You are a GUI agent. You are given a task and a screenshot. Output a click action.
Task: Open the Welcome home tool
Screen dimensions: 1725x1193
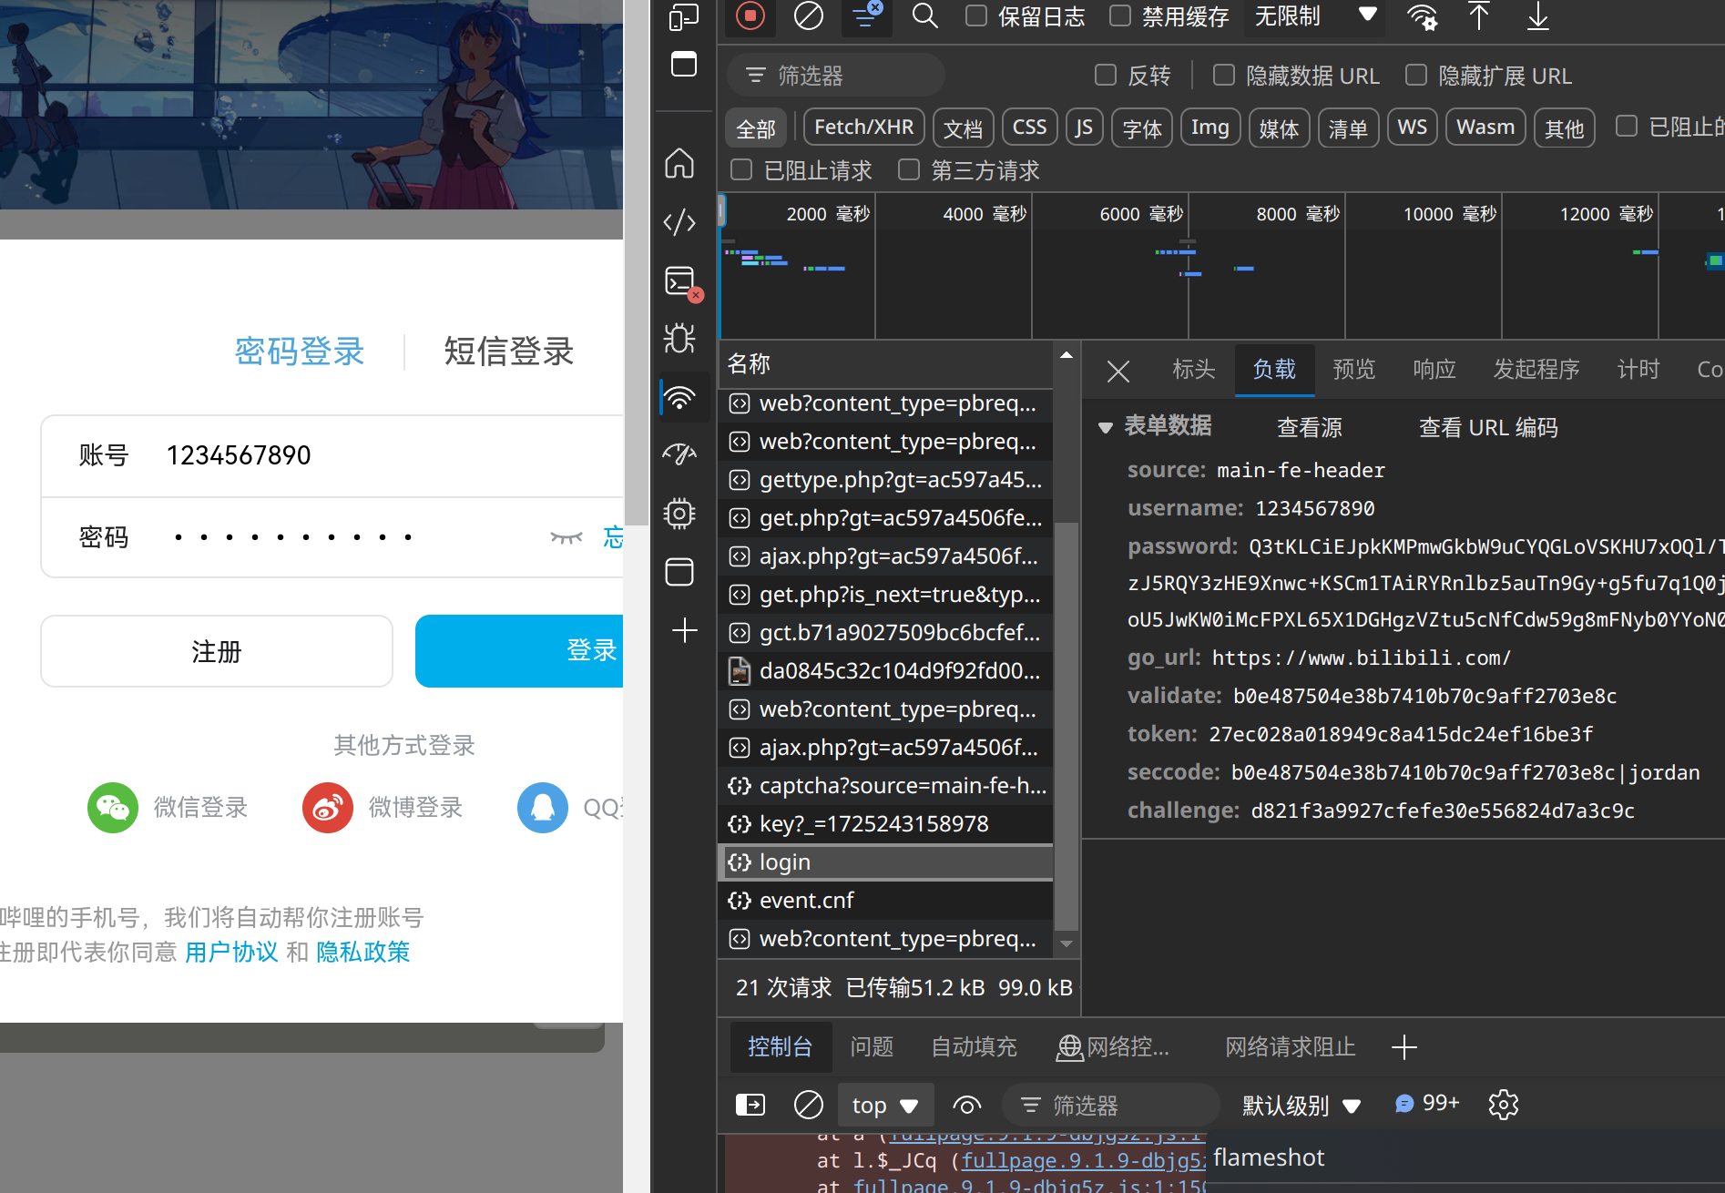(679, 163)
